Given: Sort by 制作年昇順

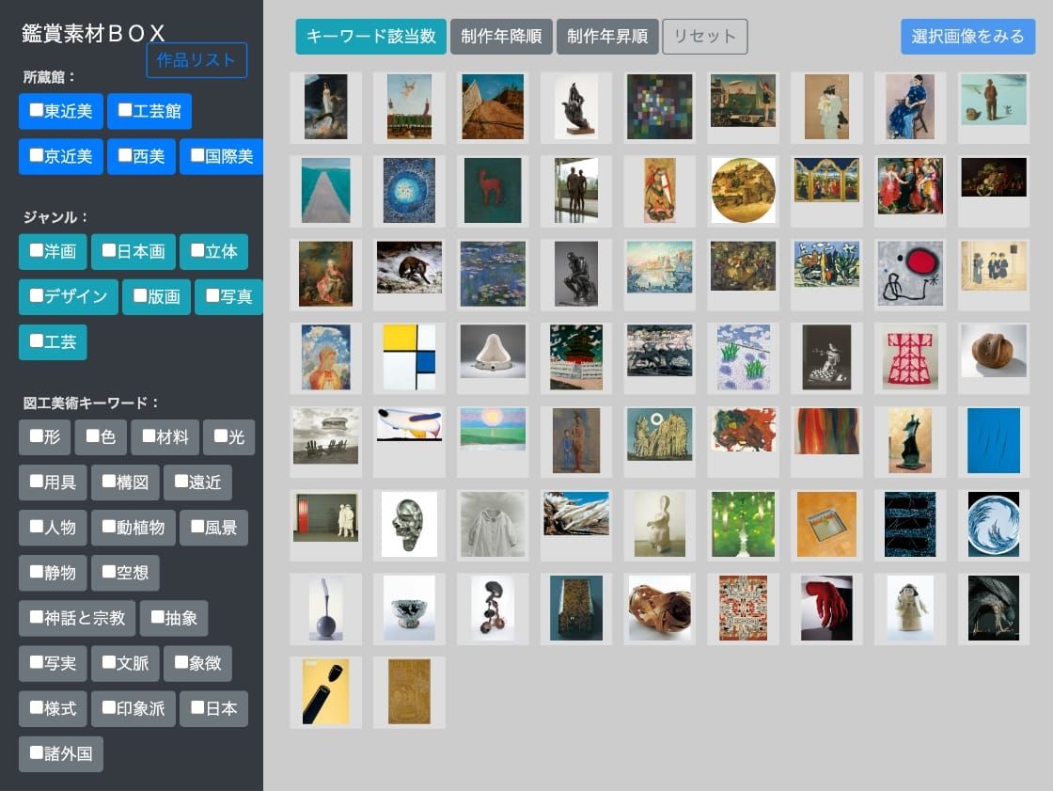Looking at the screenshot, I should 607,37.
